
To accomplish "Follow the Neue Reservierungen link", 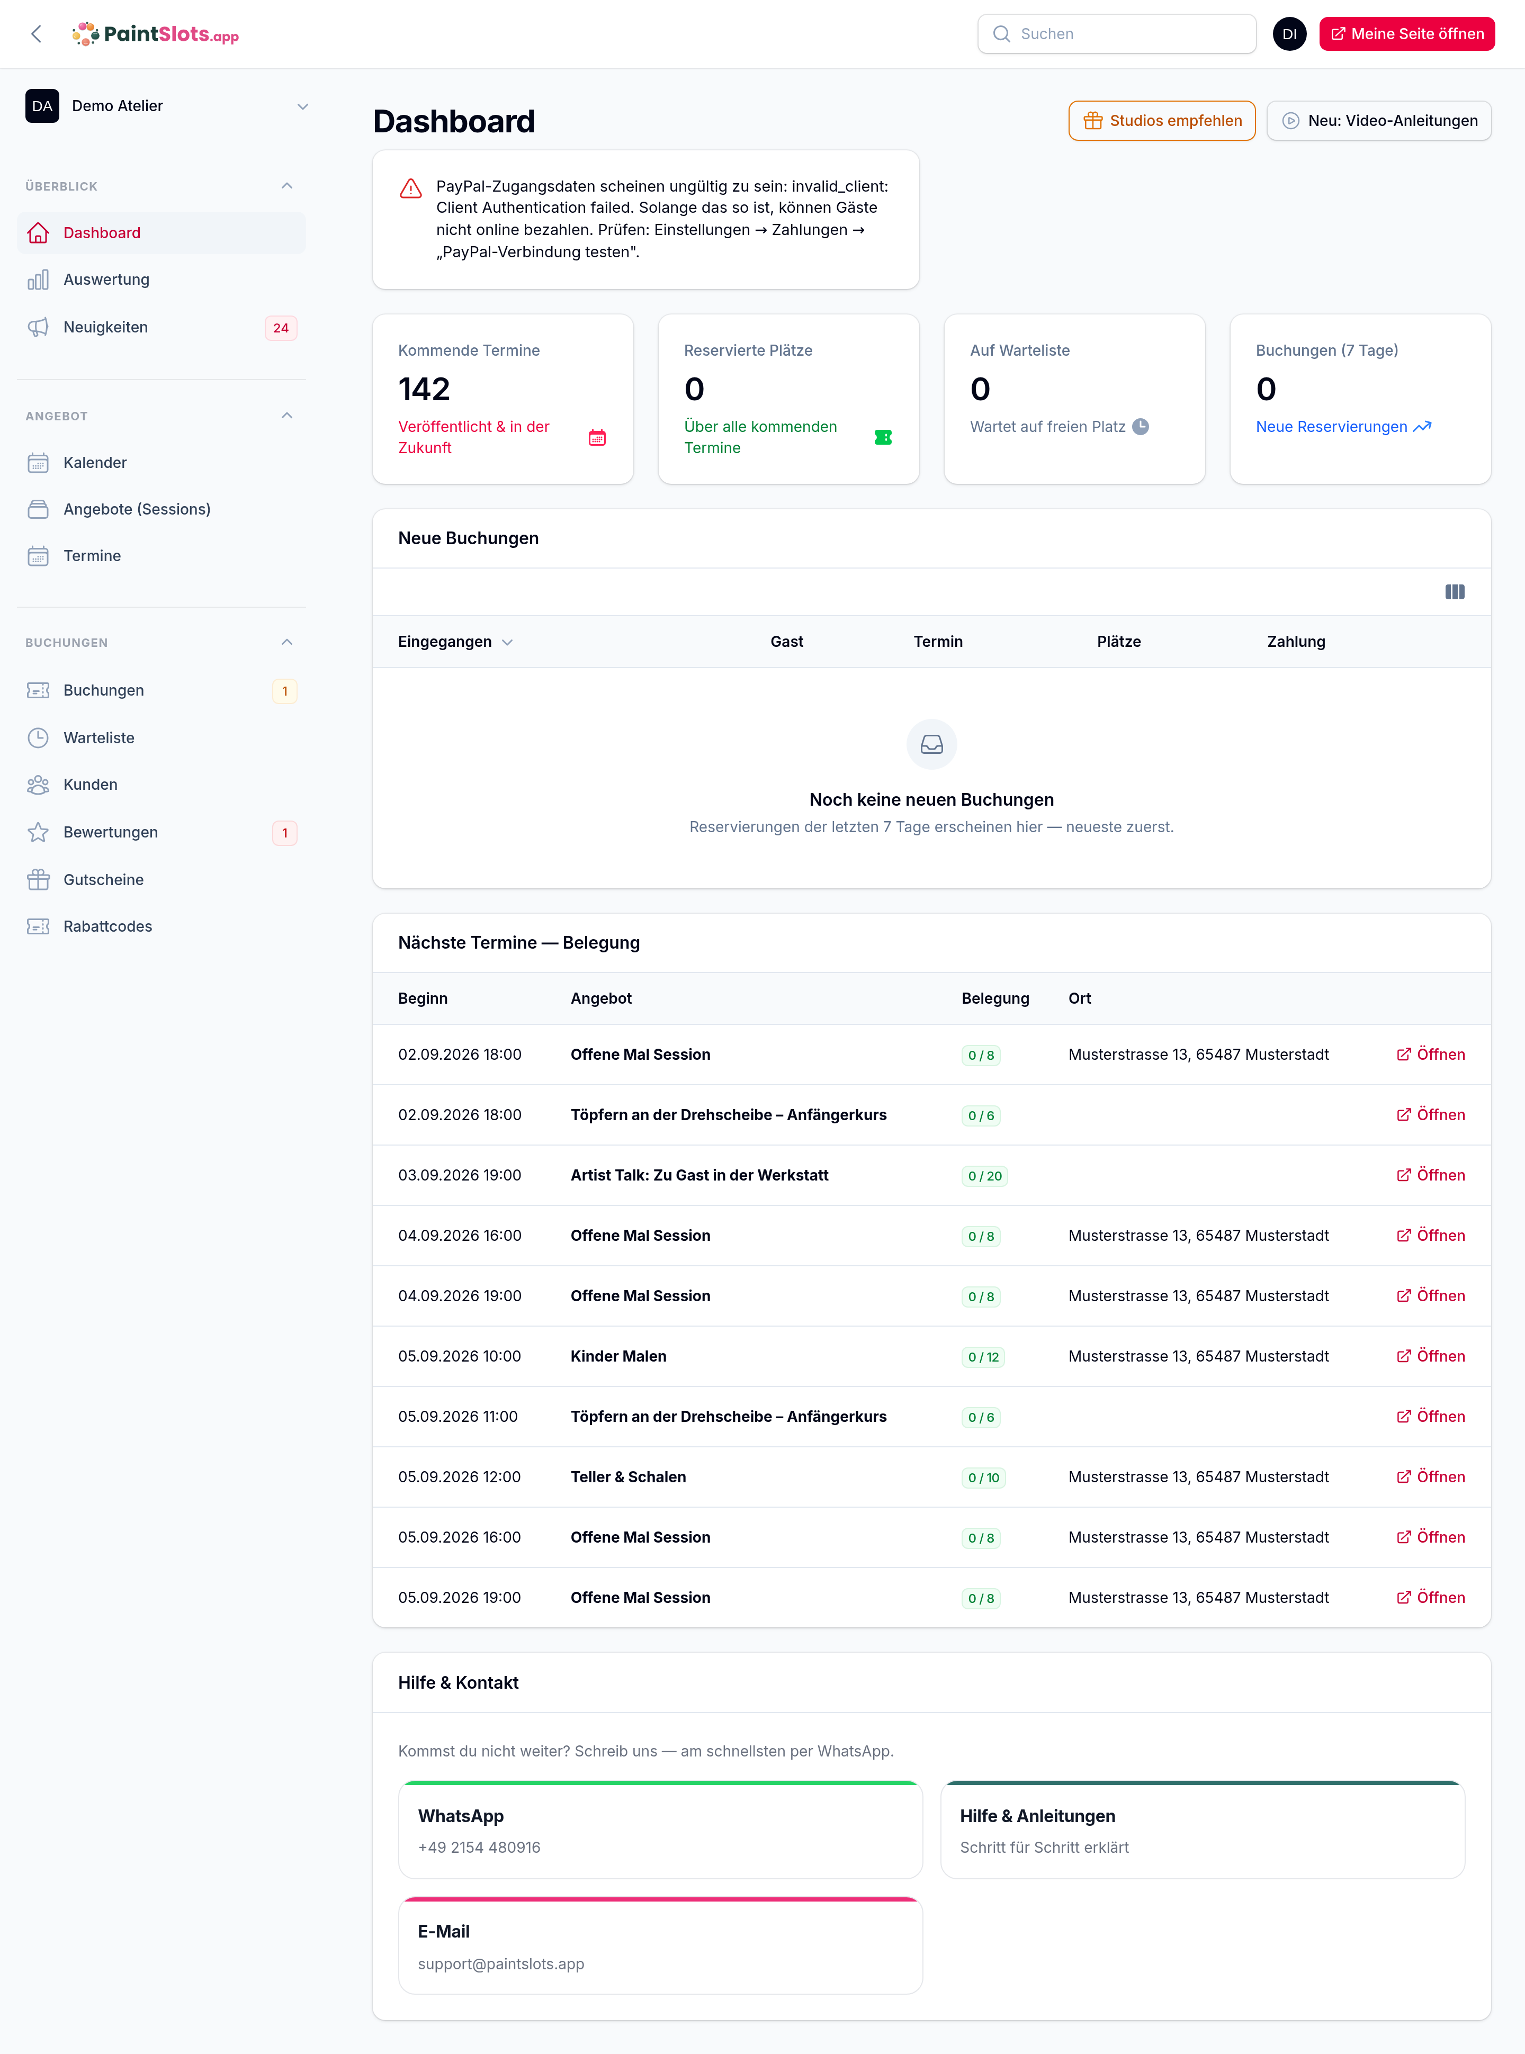I will pyautogui.click(x=1343, y=426).
